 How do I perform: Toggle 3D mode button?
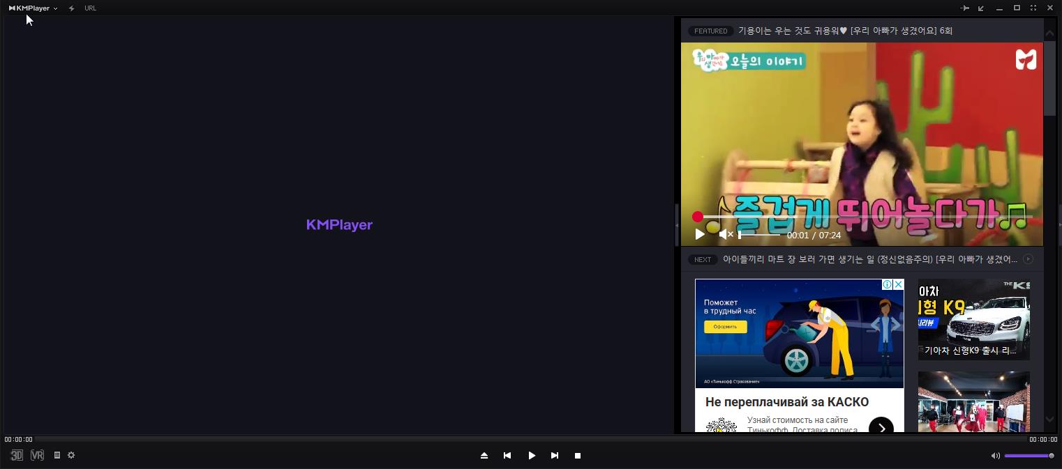coord(17,455)
